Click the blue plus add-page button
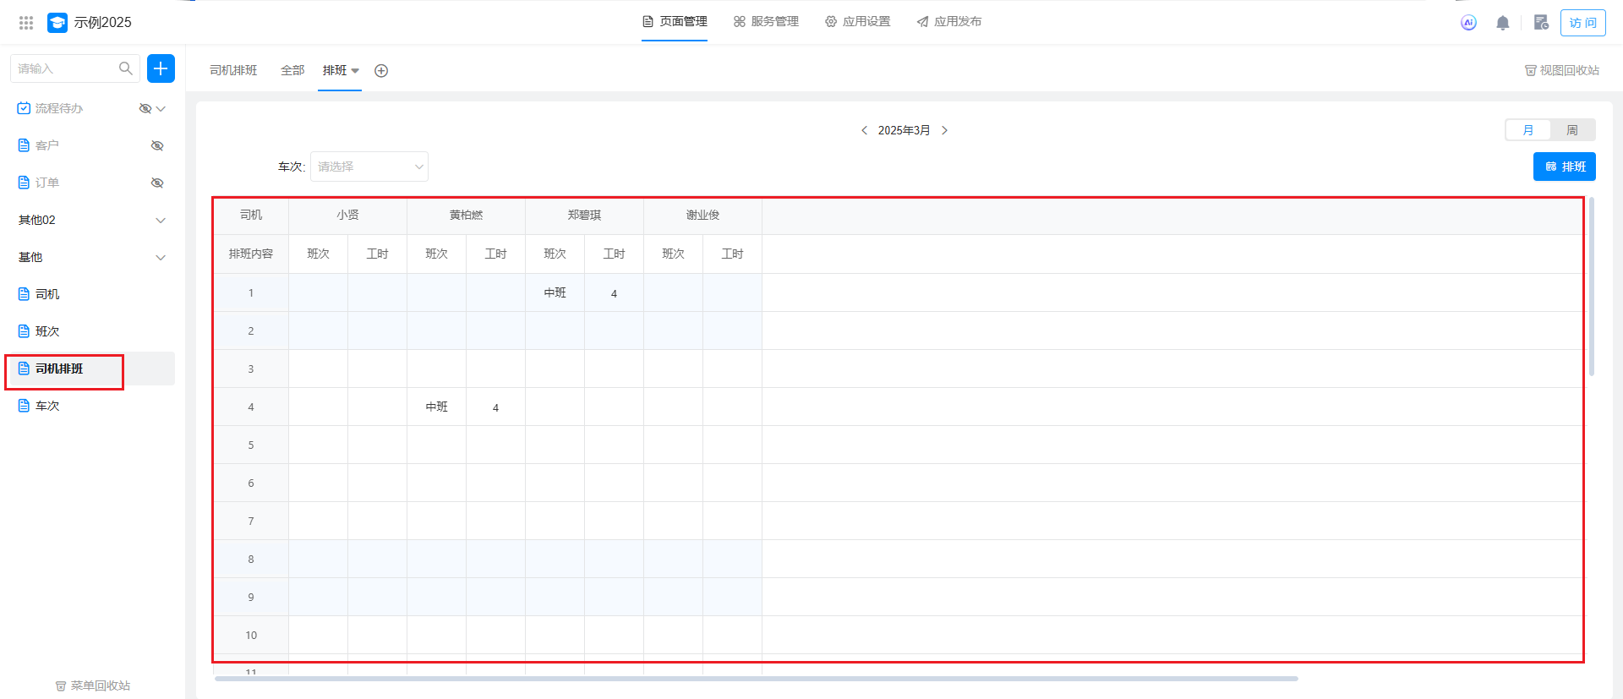This screenshot has height=699, width=1623. [161, 68]
